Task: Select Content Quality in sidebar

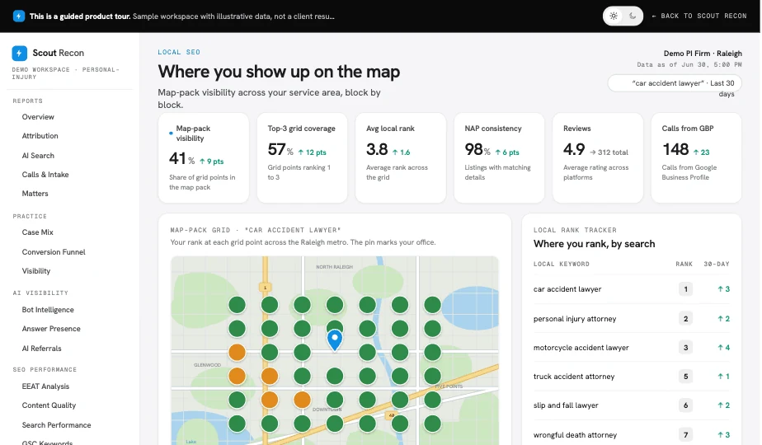Action: [x=49, y=405]
